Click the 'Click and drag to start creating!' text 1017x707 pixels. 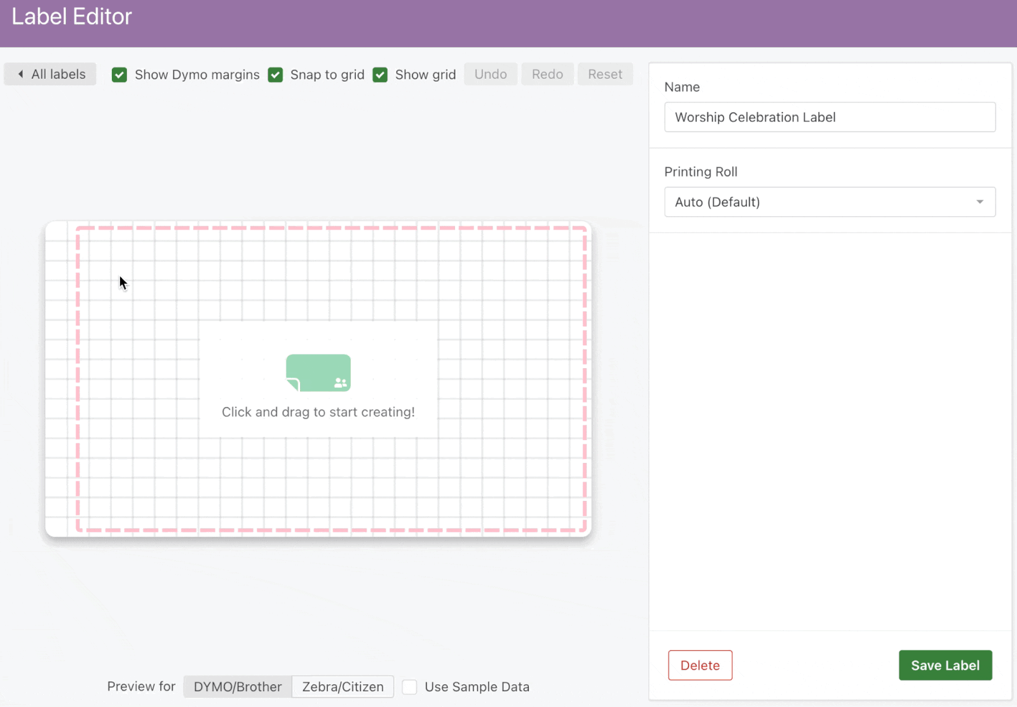(318, 412)
